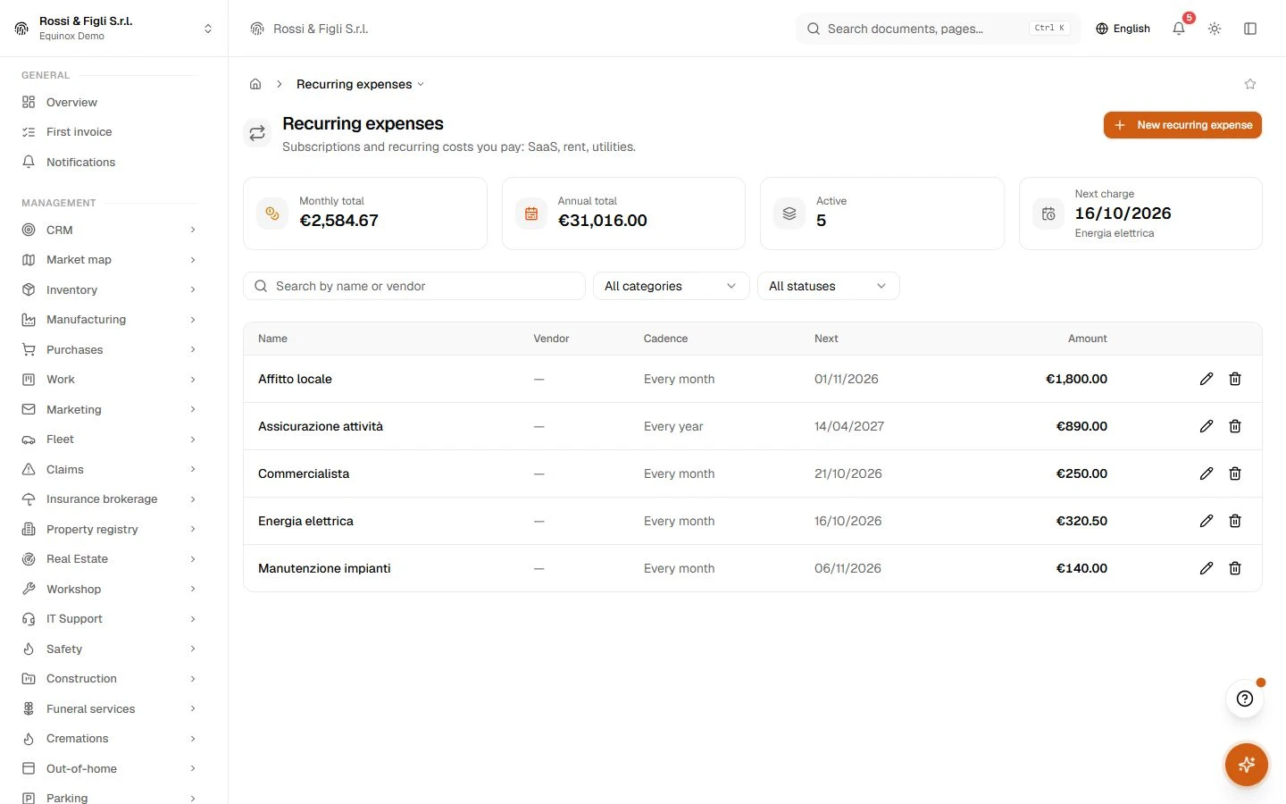The width and height of the screenshot is (1286, 804).
Task: Delete the Affitto locale expense
Action: point(1235,379)
